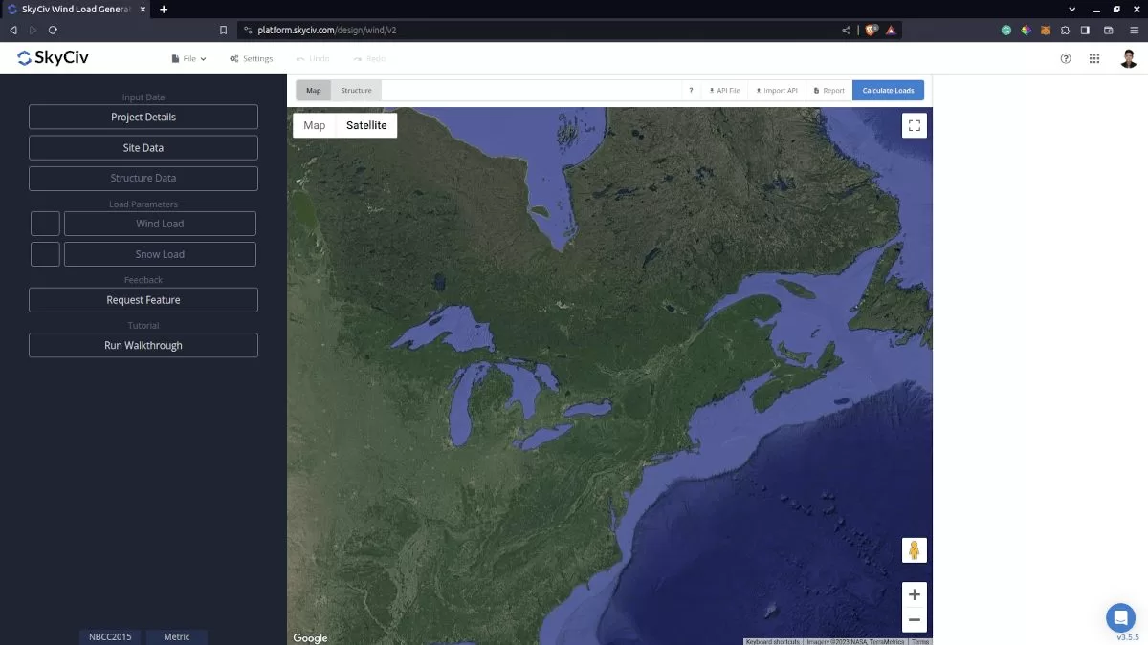Start the Run Walkthrough tutorial

(143, 345)
